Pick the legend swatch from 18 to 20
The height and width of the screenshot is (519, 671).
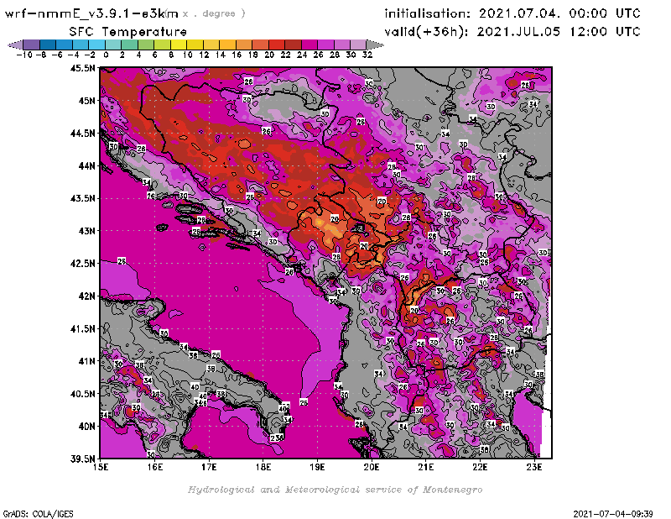click(x=260, y=45)
